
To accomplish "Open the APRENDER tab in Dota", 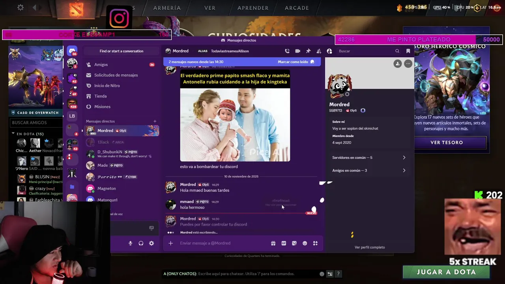I will (x=253, y=8).
